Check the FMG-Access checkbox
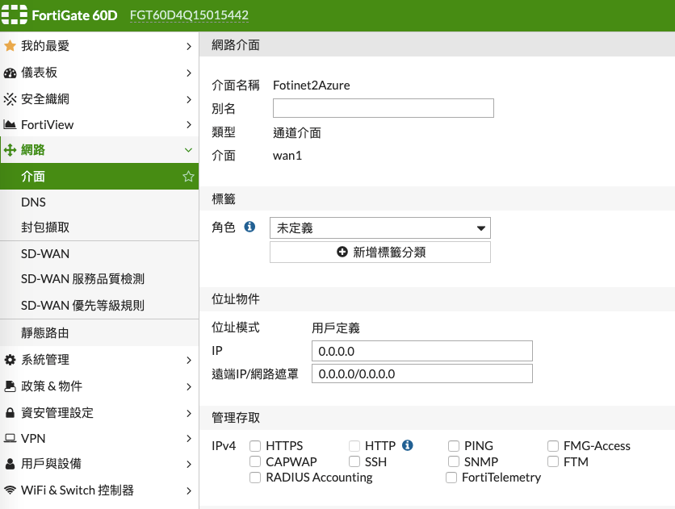Viewport: 675px width, 509px height. point(553,446)
